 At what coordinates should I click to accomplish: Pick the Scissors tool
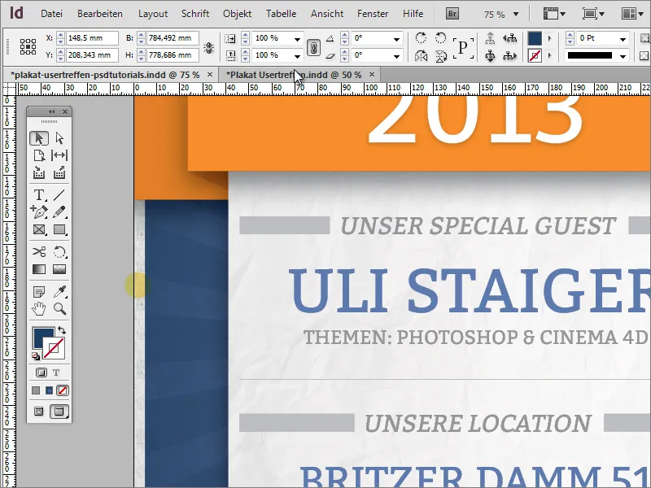(x=39, y=252)
